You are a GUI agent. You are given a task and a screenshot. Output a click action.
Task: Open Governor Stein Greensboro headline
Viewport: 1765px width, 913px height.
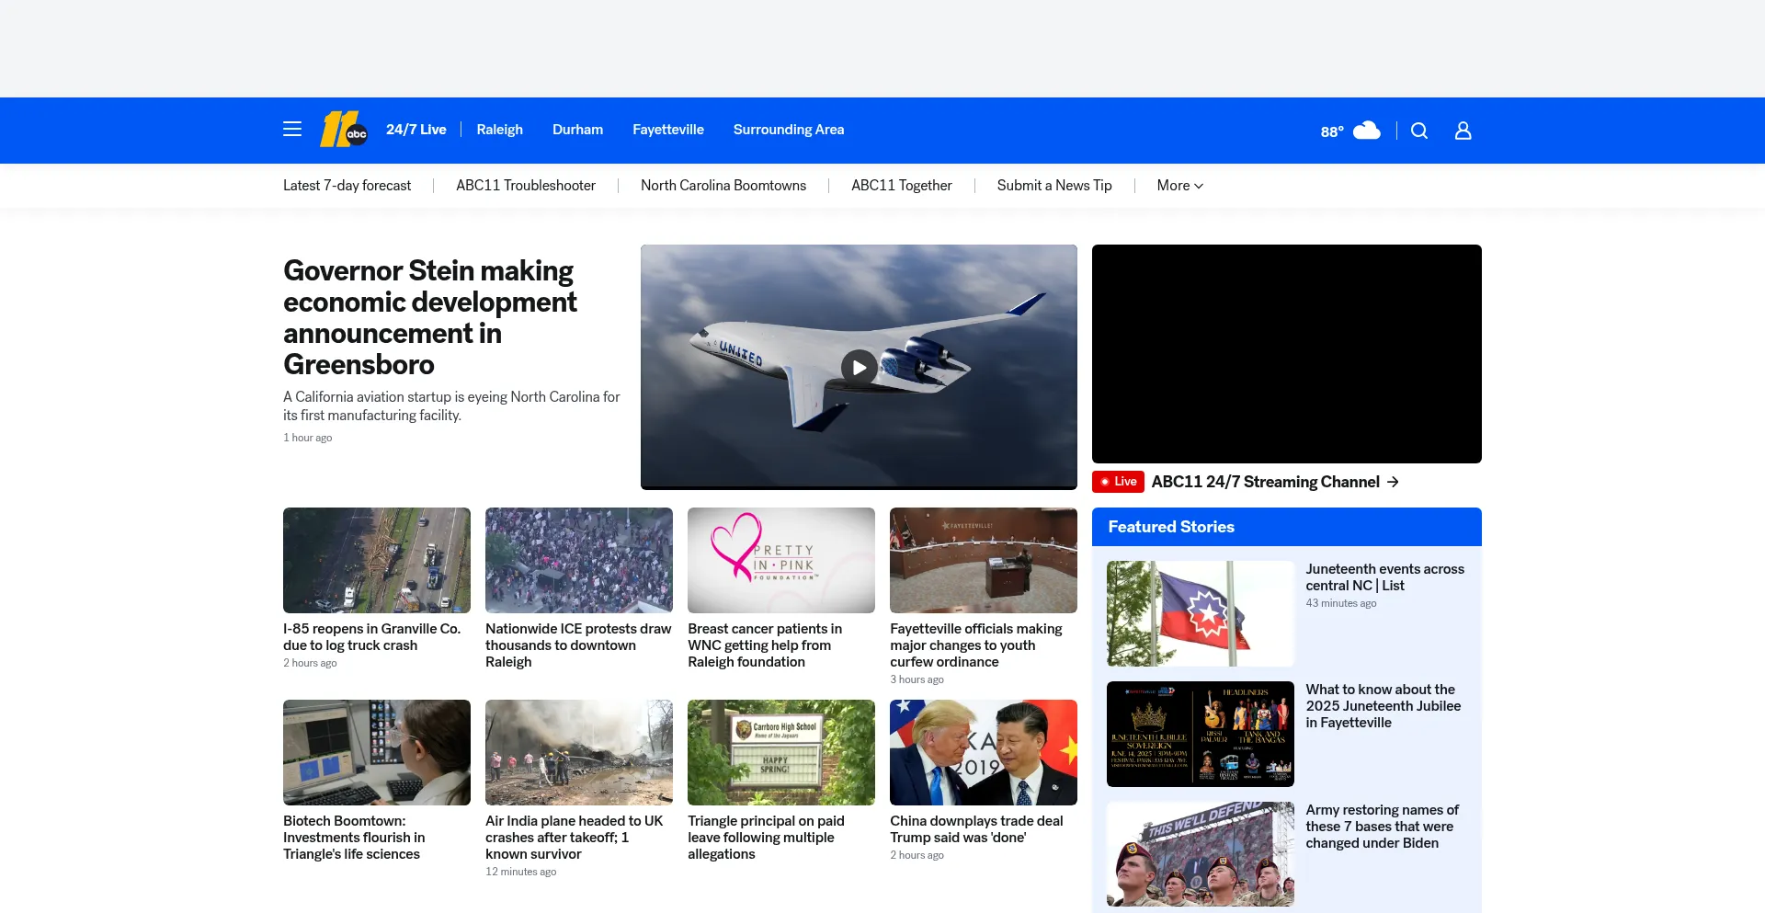[x=430, y=317]
